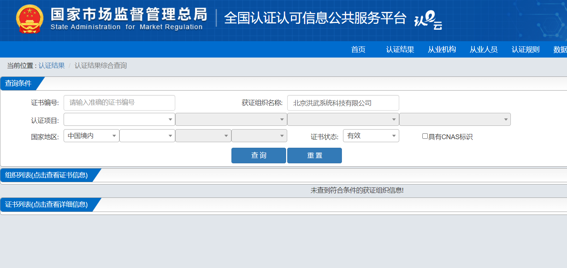Image resolution: width=567 pixels, height=268 pixels.
Task: Click the 认e云 logo icon
Action: pyautogui.click(x=428, y=20)
